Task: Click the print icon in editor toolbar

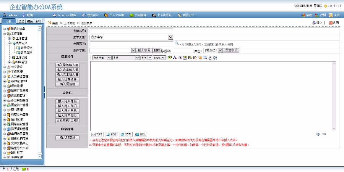Action: tap(210, 58)
